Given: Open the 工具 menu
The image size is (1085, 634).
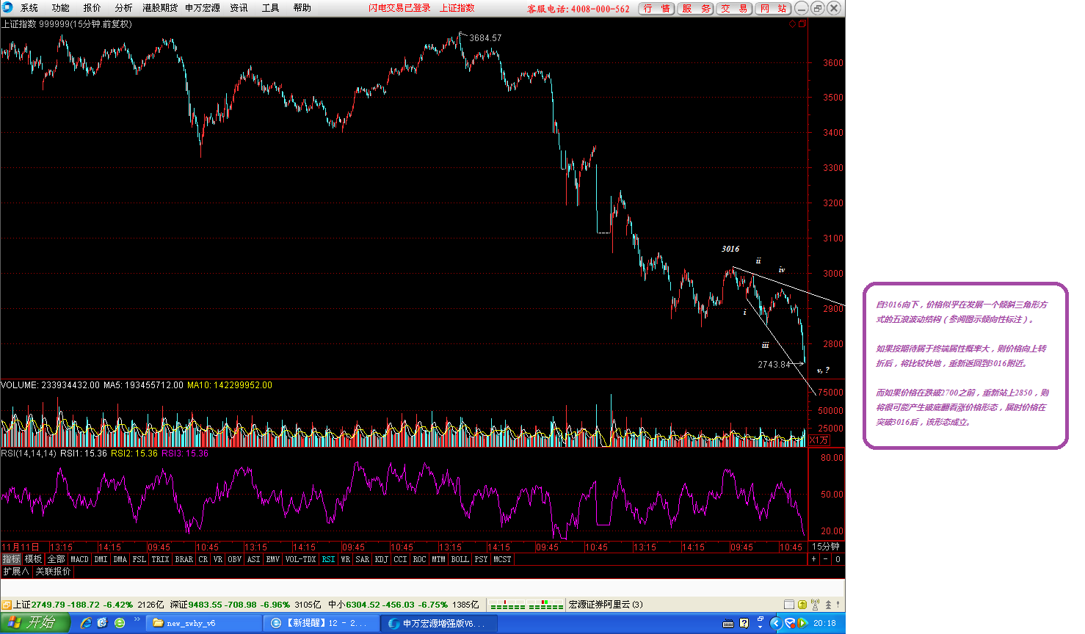Looking at the screenshot, I should tap(270, 8).
